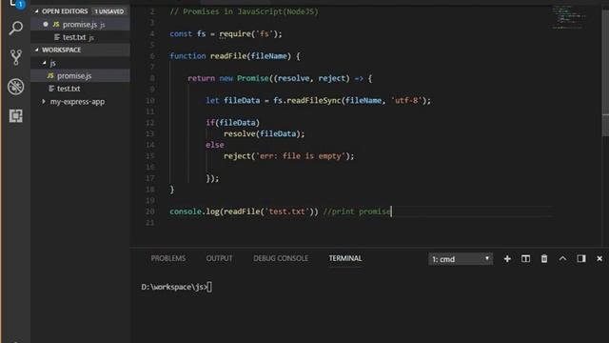Click the terminal prompt D:\workspace\js>

[x=174, y=287]
